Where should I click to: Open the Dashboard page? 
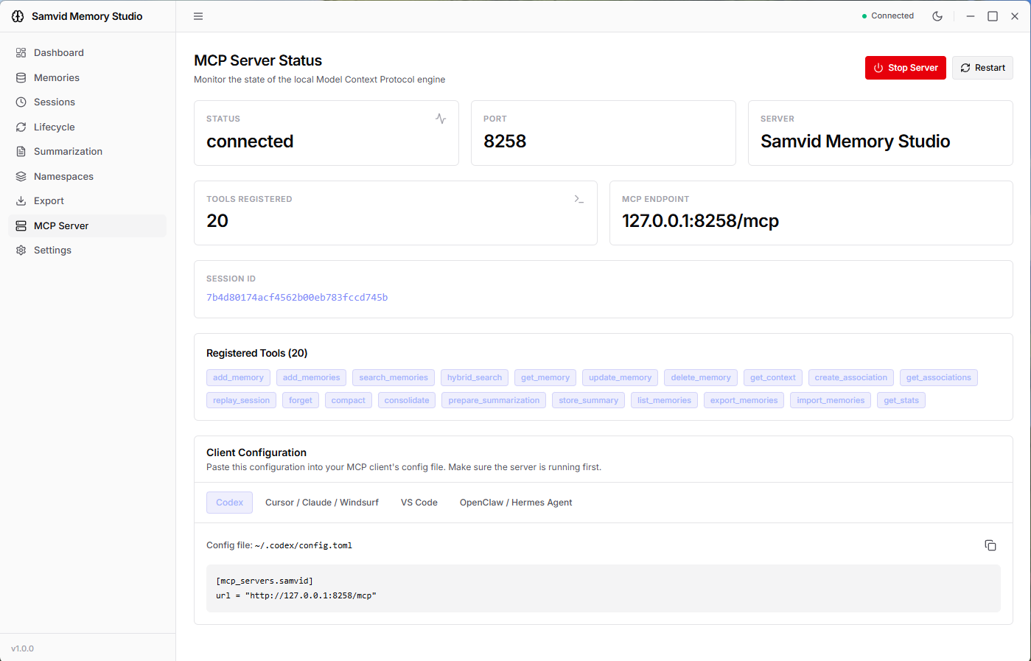(87, 53)
